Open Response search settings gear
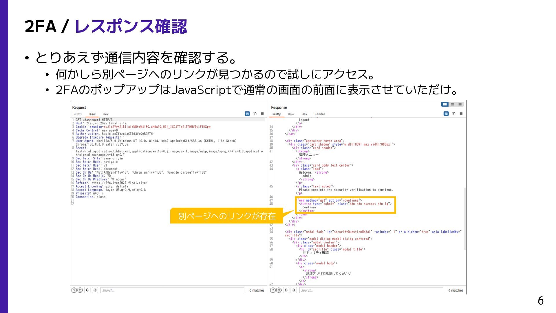The height and width of the screenshot is (313, 556). click(x=279, y=290)
